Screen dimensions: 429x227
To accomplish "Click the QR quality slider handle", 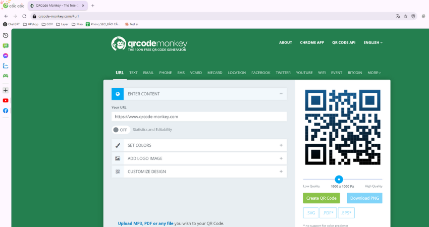I will (x=339, y=180).
